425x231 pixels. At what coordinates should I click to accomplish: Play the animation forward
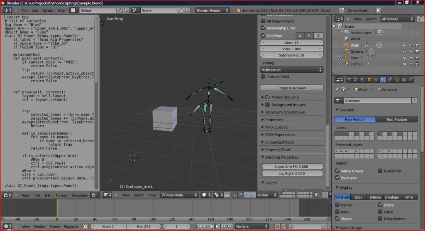point(217,226)
